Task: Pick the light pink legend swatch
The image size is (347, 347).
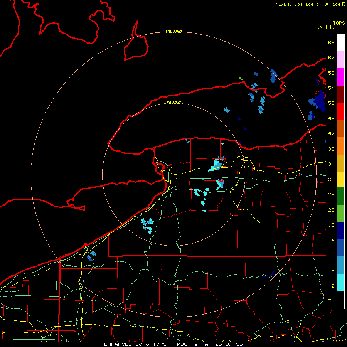Action: (x=340, y=59)
